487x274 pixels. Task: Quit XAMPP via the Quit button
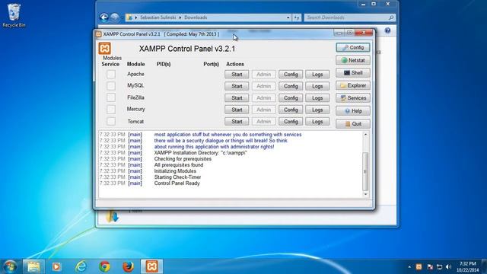[353, 123]
